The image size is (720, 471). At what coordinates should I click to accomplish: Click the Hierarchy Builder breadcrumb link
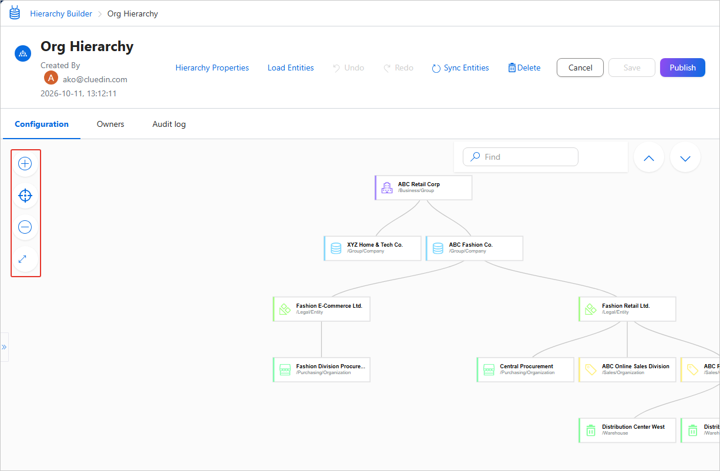(x=61, y=14)
